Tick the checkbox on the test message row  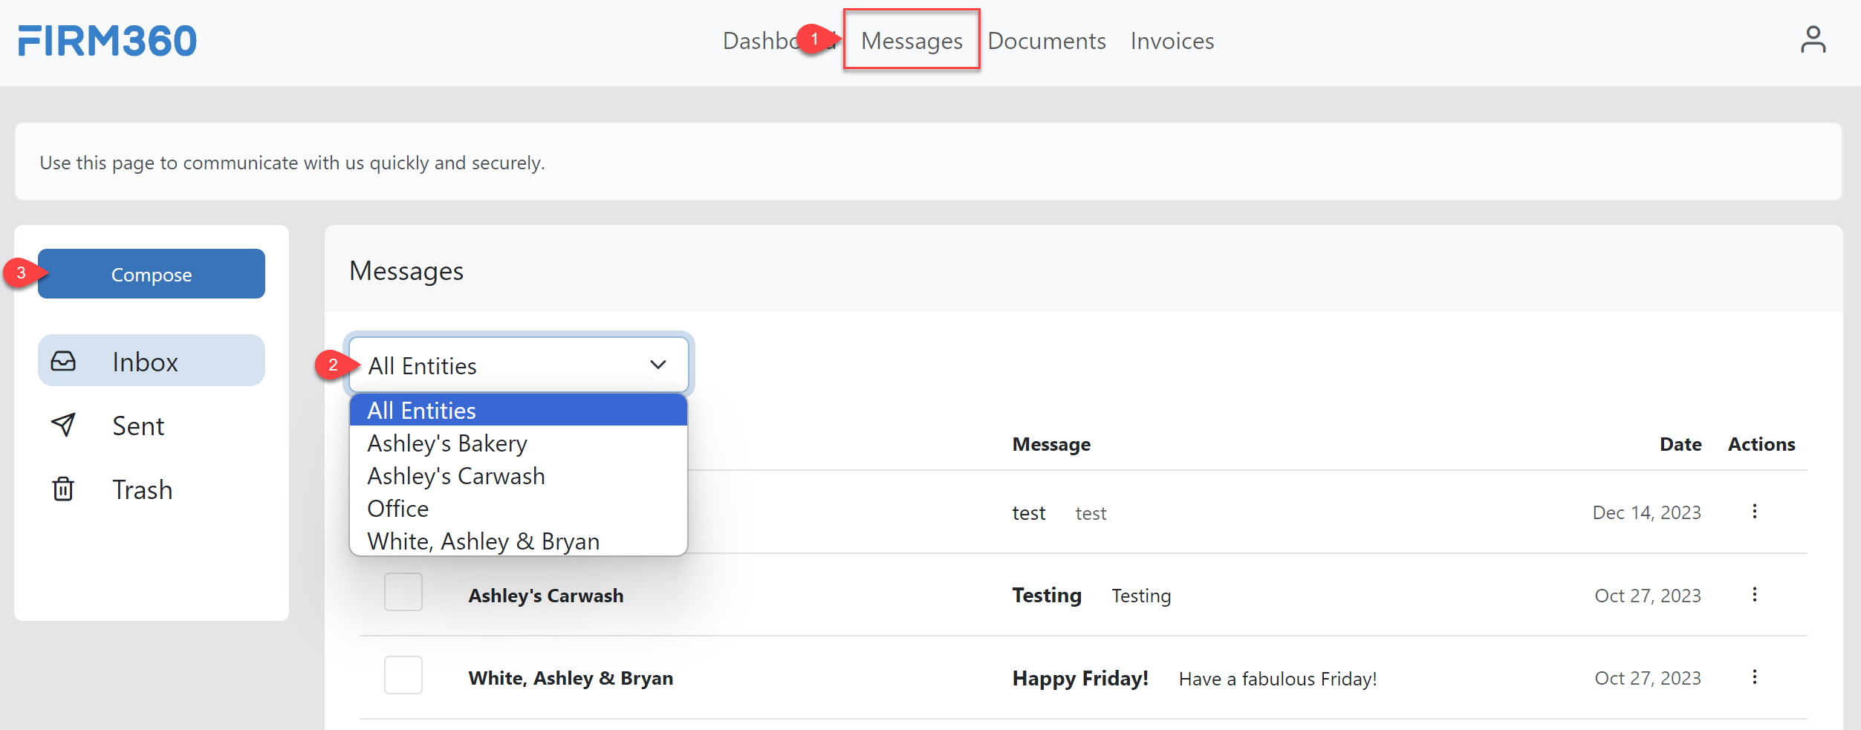[x=403, y=512]
